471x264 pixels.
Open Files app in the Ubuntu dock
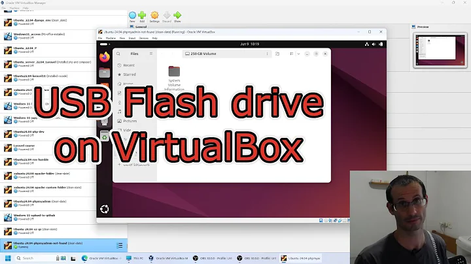(105, 73)
